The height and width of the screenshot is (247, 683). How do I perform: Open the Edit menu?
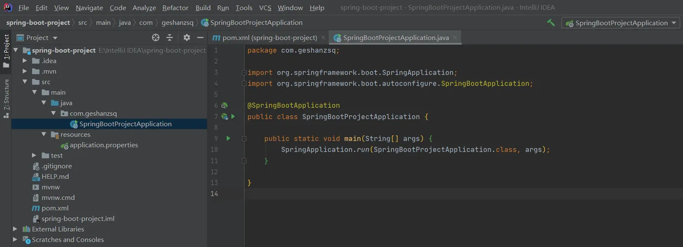pos(41,8)
